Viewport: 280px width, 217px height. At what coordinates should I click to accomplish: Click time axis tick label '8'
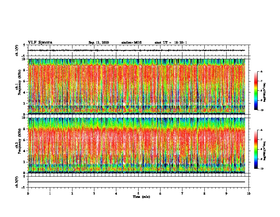click(204, 194)
